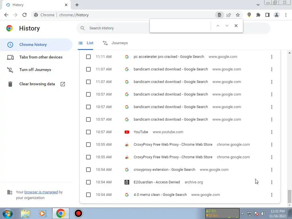Open the pc accelerater pro cracked search link
The image size is (292, 219).
coord(169,57)
